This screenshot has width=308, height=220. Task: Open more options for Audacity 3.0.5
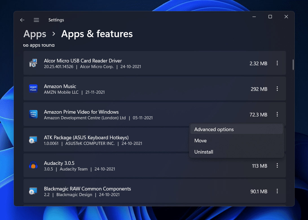point(277,165)
